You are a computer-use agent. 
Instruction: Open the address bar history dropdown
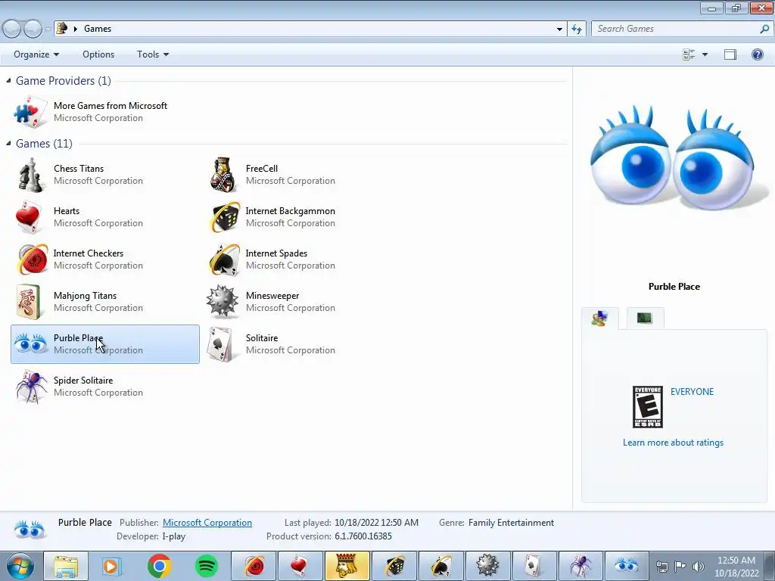pos(559,30)
